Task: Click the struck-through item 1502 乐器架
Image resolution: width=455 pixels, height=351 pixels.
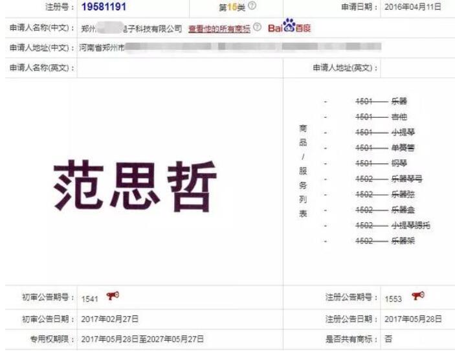Action: click(x=385, y=241)
